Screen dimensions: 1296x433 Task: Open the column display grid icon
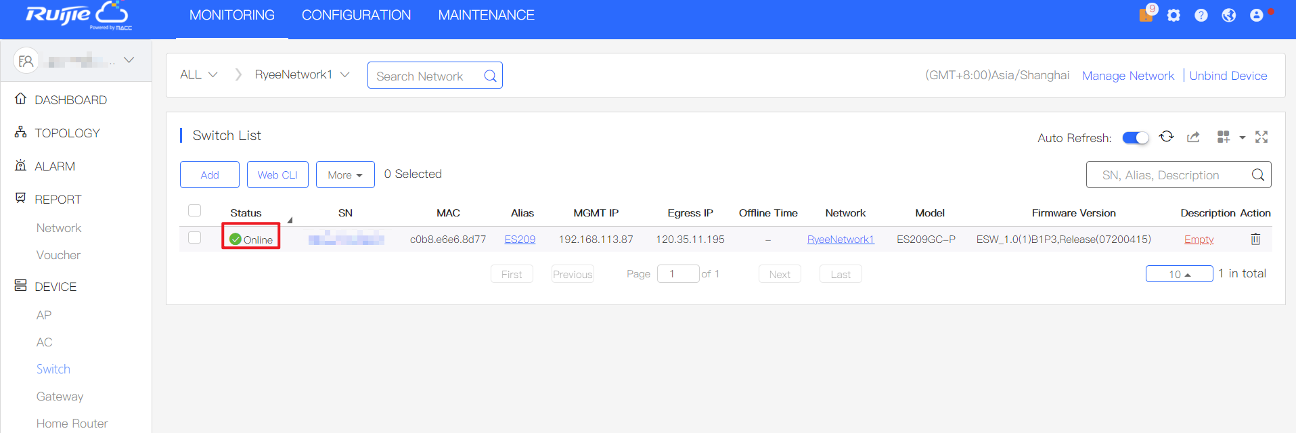tap(1224, 137)
